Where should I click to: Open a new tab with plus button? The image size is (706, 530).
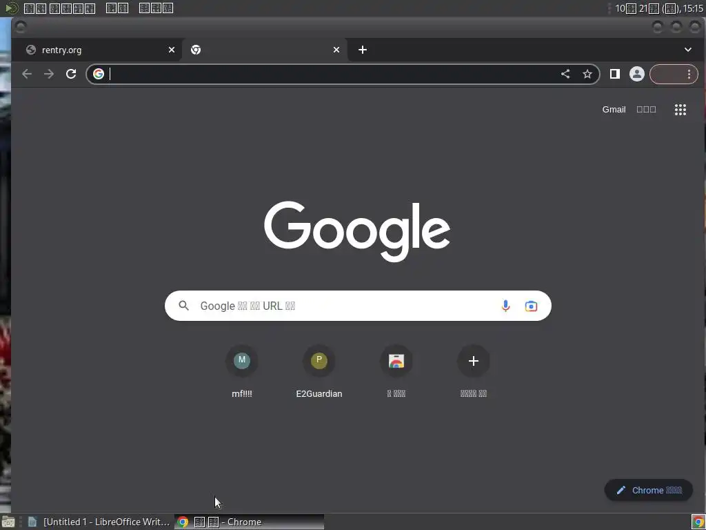363,50
